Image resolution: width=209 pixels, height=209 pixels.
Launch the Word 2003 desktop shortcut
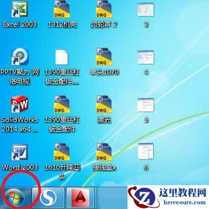[x=19, y=152]
